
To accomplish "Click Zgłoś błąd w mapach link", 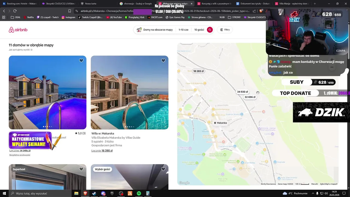I will click(x=329, y=184).
